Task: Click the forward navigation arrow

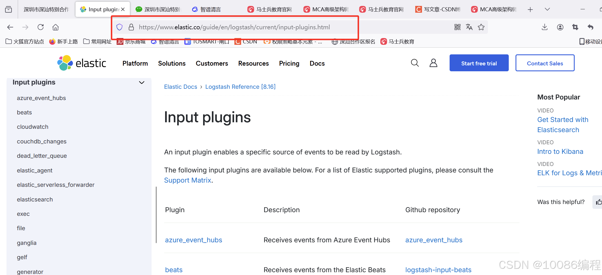Action: point(25,27)
